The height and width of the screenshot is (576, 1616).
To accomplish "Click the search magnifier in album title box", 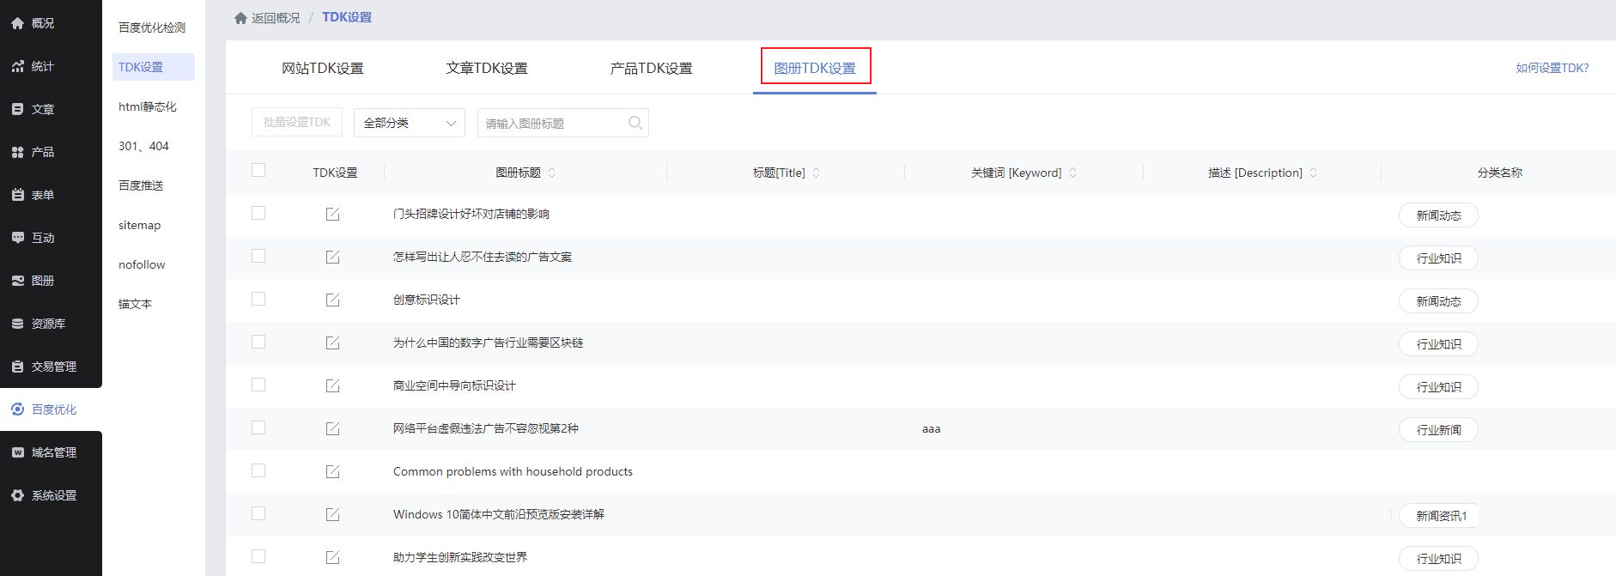I will pos(635,123).
